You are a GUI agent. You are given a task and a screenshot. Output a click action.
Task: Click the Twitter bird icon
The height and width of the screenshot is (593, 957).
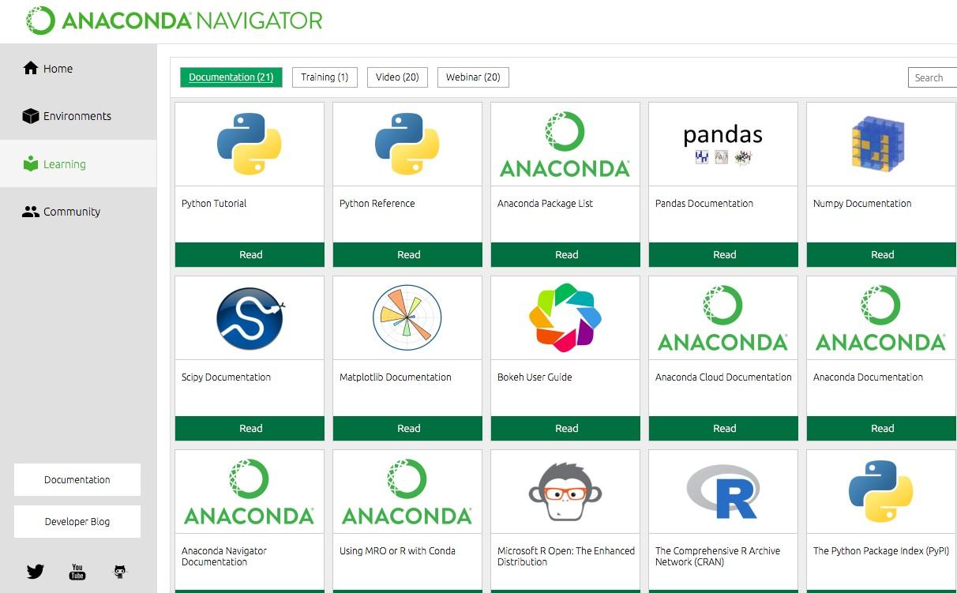click(x=36, y=572)
